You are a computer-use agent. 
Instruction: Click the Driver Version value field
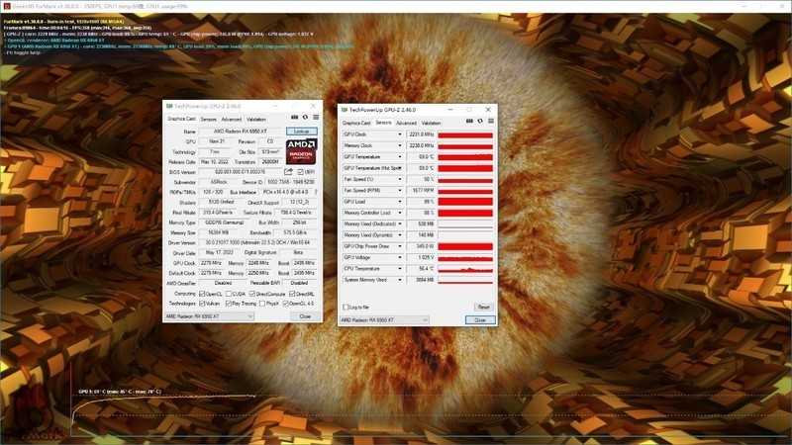coord(257,242)
